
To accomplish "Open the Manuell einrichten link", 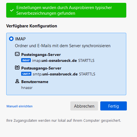I will (x=19, y=106).
